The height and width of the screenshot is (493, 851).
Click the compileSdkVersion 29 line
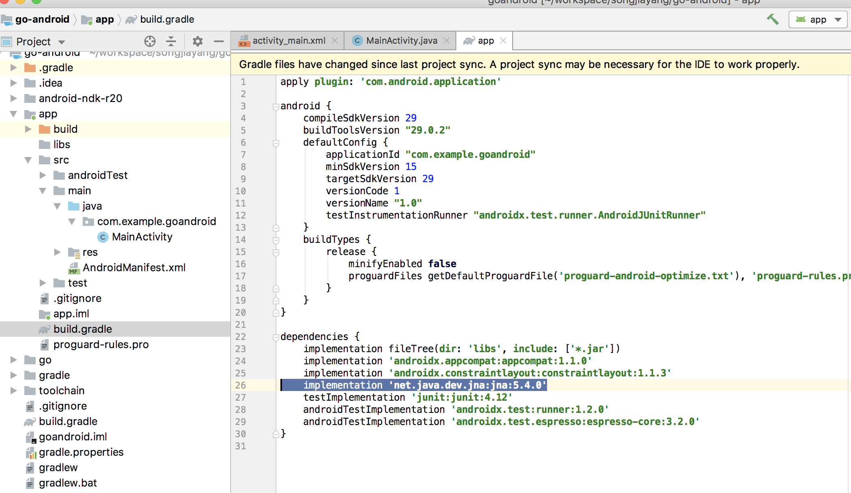pyautogui.click(x=360, y=118)
